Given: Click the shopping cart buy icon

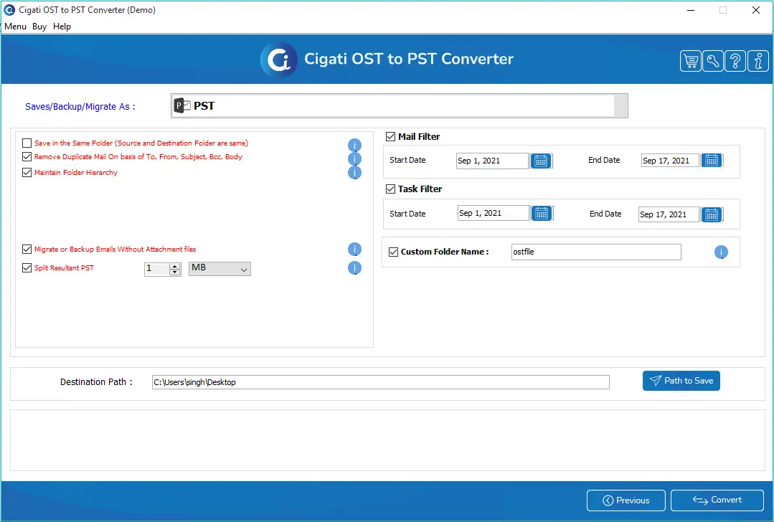Looking at the screenshot, I should click(691, 61).
